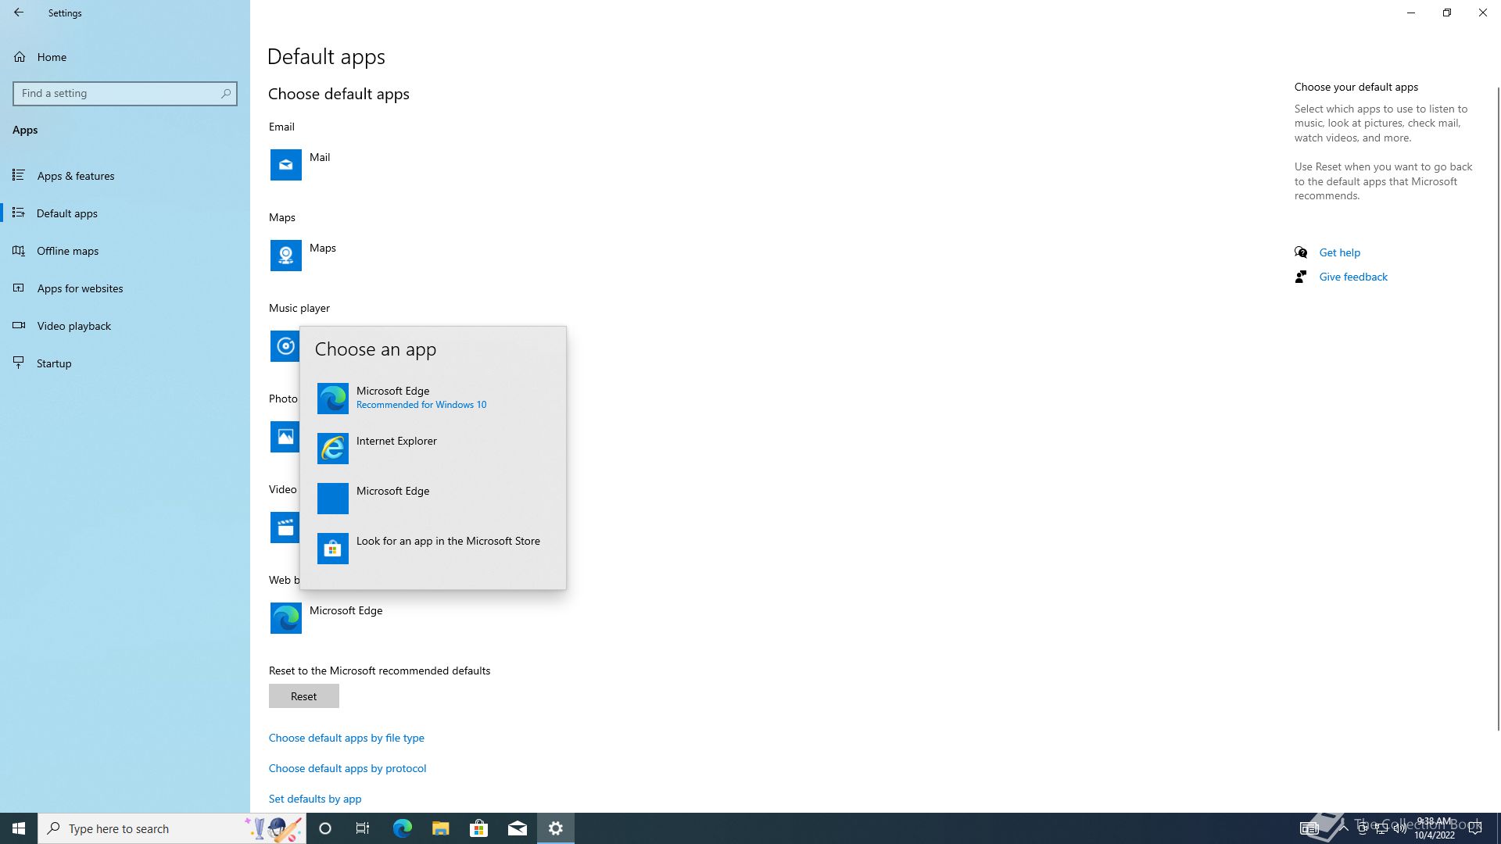This screenshot has width=1501, height=844.
Task: Open Mail from the taskbar
Action: coord(517,828)
